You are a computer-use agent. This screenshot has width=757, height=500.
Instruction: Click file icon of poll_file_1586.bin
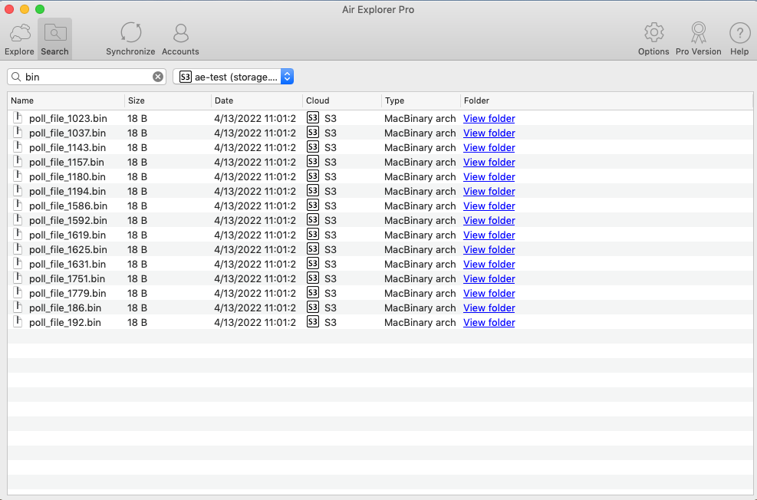tap(18, 205)
